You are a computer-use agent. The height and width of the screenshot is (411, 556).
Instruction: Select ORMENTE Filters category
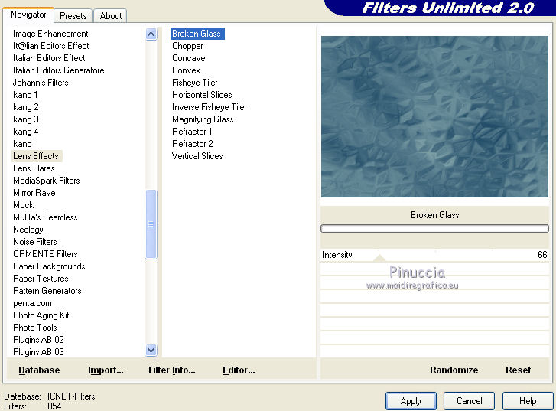coord(45,254)
